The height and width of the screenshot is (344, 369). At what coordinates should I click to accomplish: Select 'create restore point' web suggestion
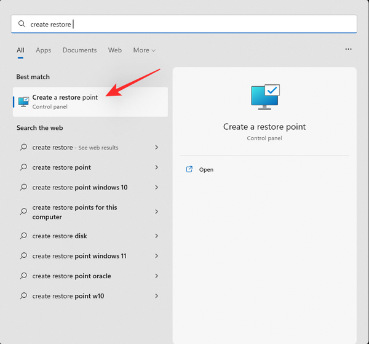point(61,167)
